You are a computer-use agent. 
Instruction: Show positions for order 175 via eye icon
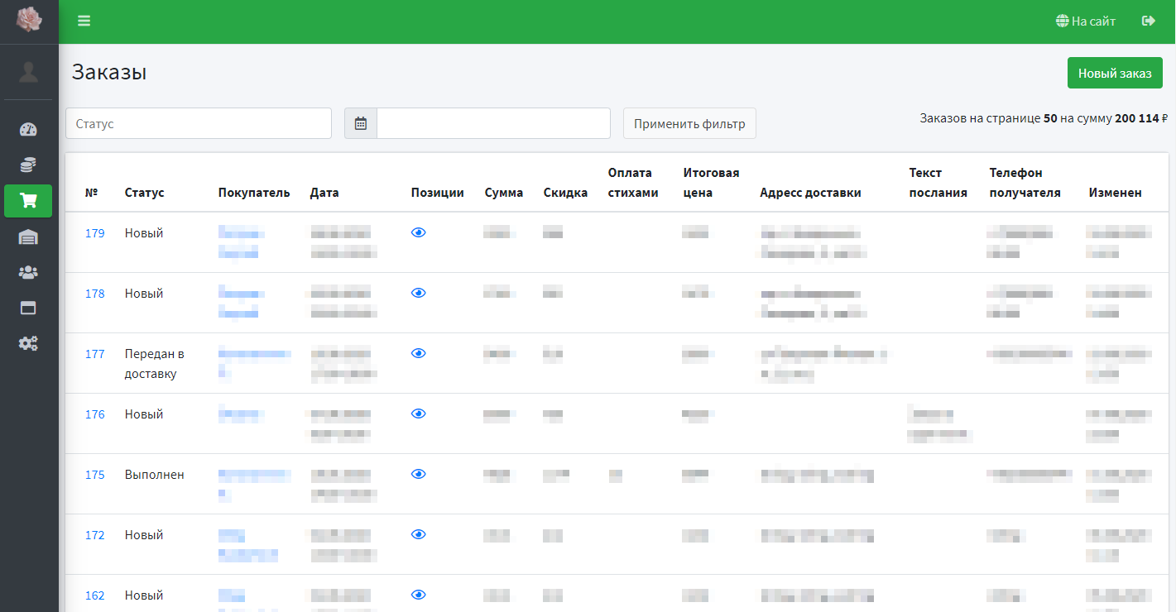coord(419,474)
